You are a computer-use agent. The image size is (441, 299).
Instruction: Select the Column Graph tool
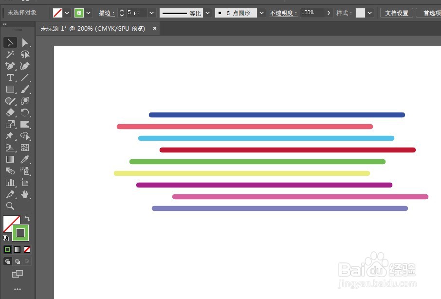tap(10, 183)
